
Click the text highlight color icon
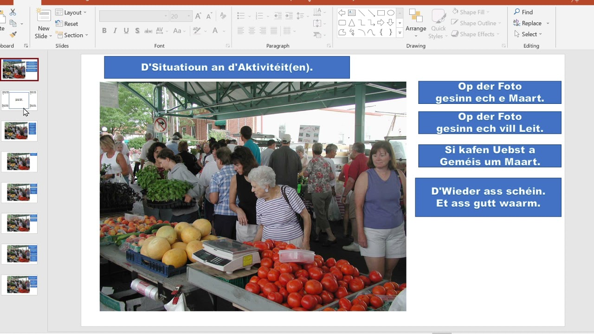click(x=197, y=31)
